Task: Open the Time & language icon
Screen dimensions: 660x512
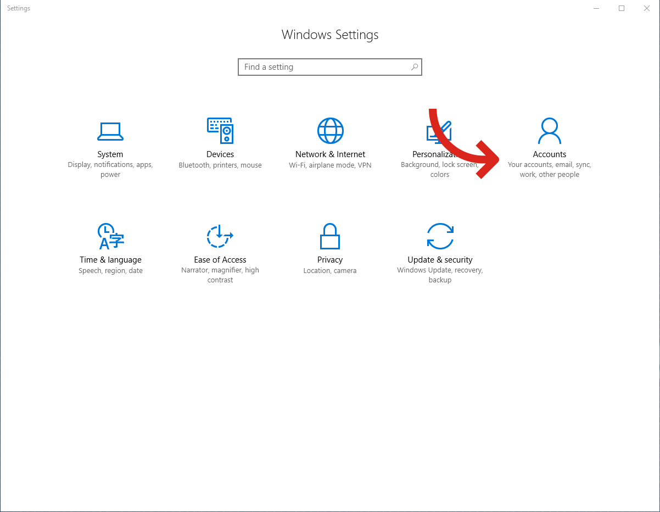Action: pyautogui.click(x=110, y=236)
